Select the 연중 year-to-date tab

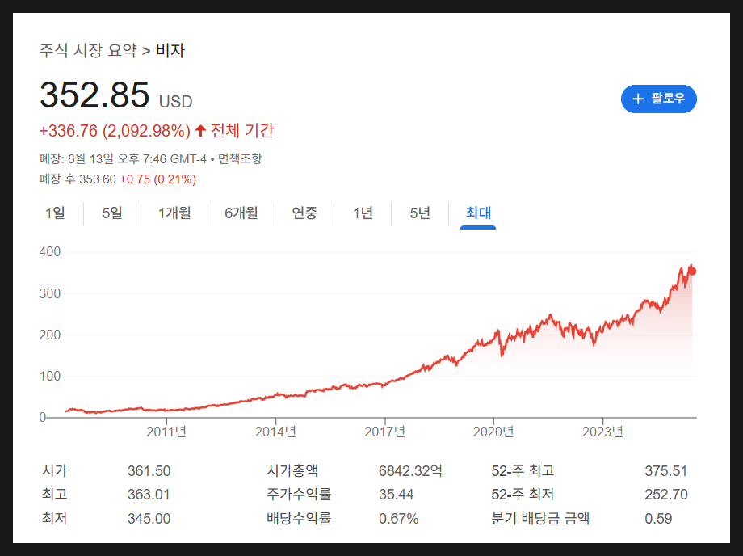click(304, 213)
